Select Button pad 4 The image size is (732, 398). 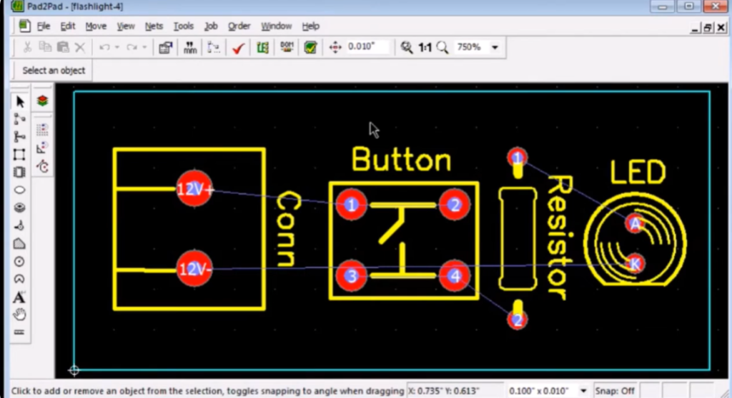pyautogui.click(x=455, y=275)
